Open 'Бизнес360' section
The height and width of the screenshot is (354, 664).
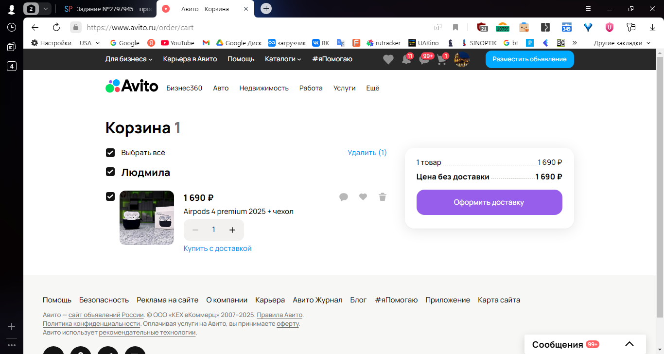tap(184, 88)
